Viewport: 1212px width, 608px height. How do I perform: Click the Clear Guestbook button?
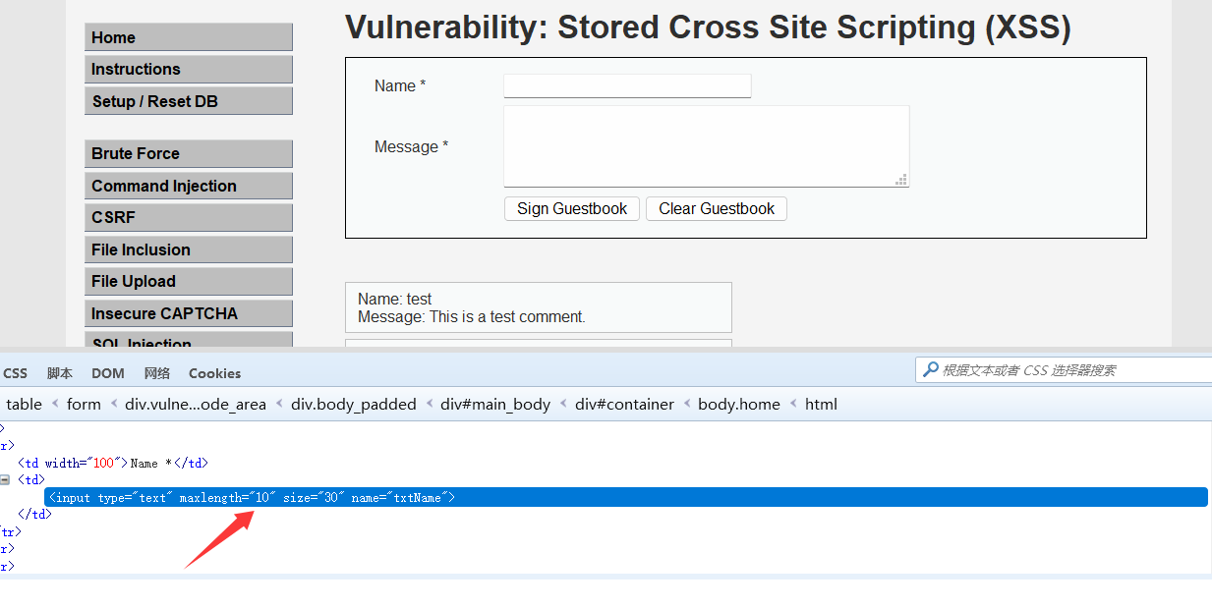coord(717,208)
